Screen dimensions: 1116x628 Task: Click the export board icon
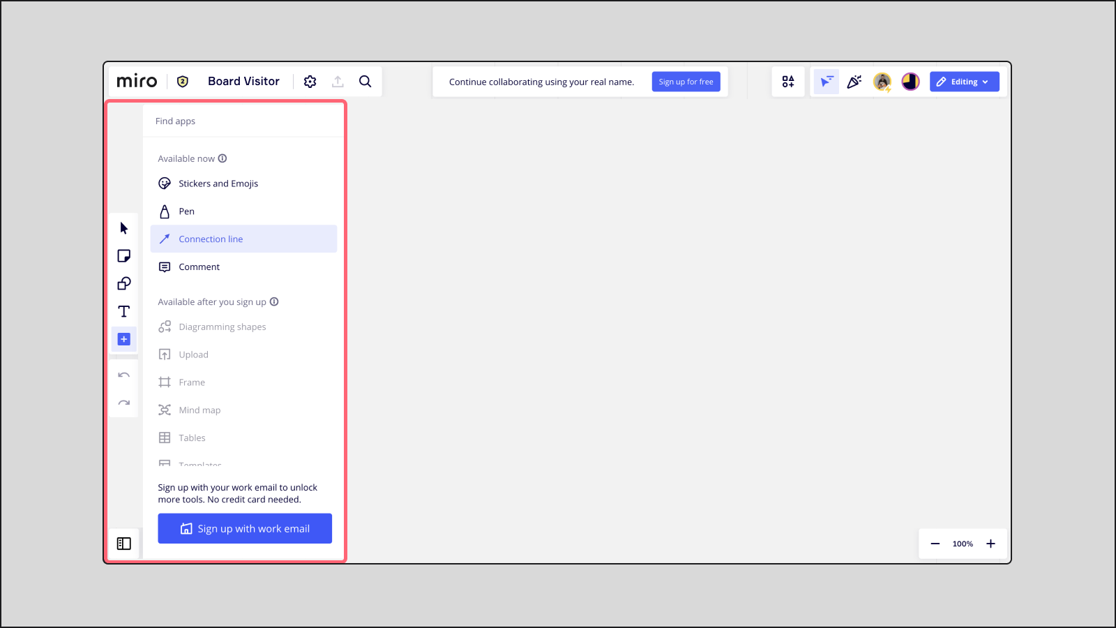pyautogui.click(x=338, y=81)
